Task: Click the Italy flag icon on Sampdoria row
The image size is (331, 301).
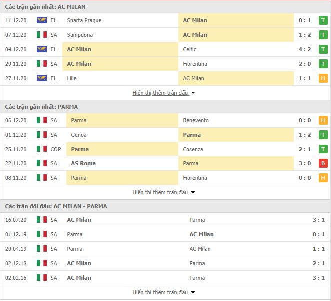Action: pyautogui.click(x=42, y=34)
